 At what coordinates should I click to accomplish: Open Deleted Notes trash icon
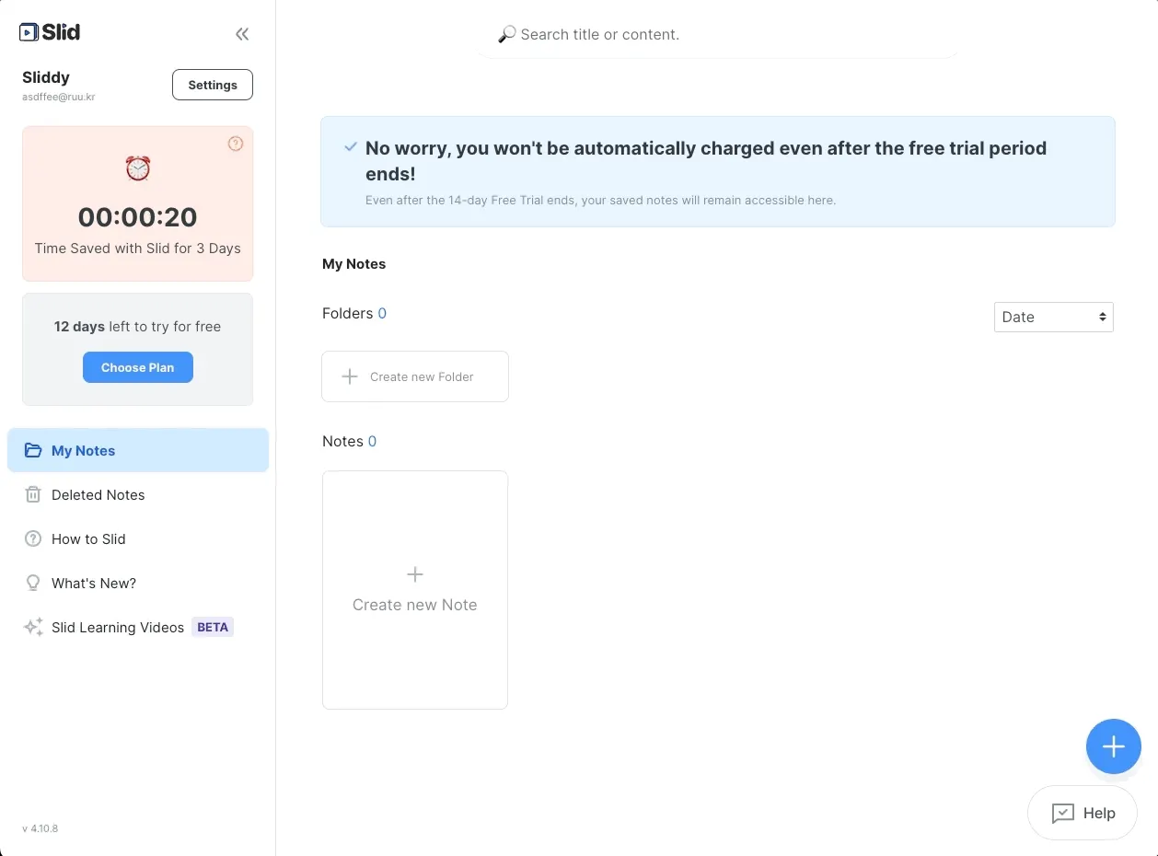[x=33, y=495]
